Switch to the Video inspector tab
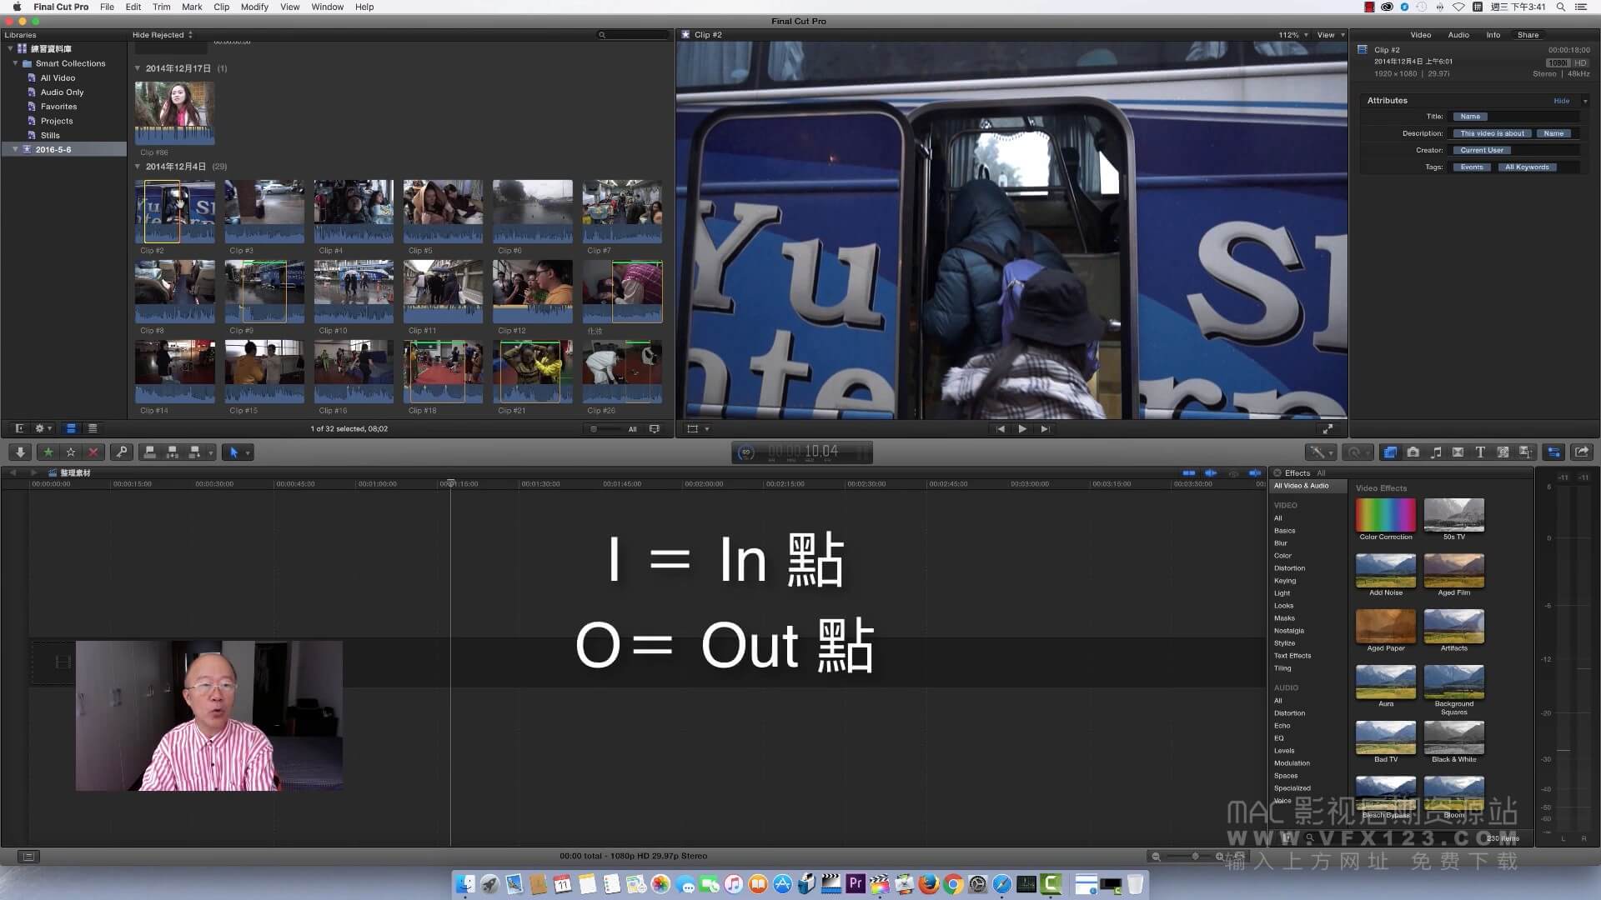The image size is (1601, 900). [x=1421, y=35]
